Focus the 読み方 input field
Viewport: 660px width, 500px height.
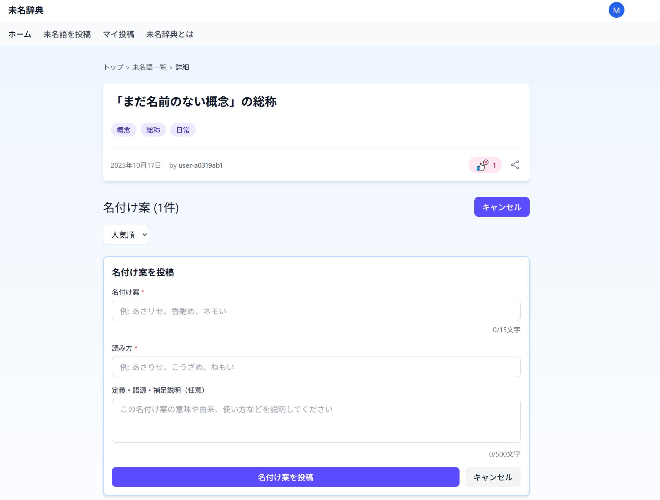pos(316,367)
